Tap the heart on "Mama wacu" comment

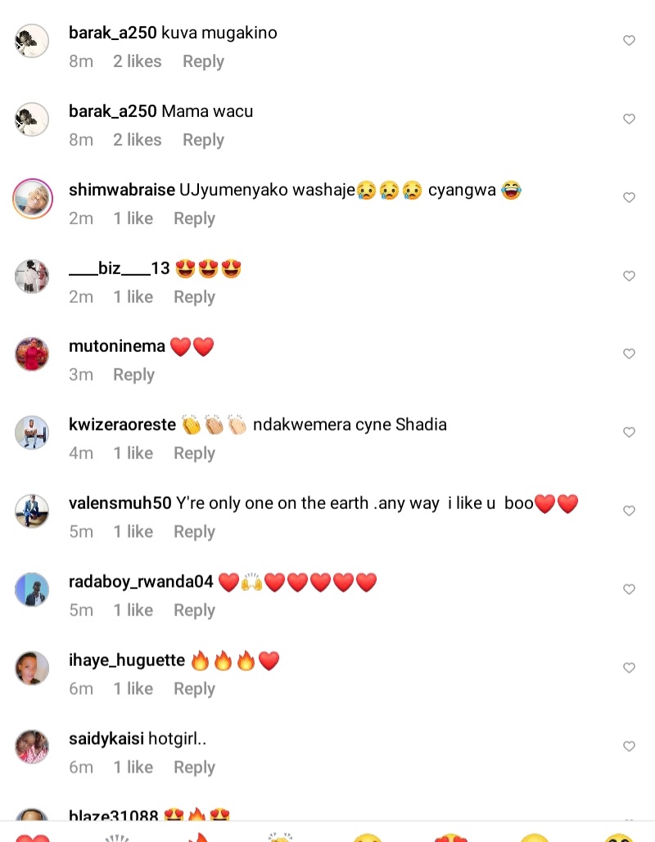point(629,119)
